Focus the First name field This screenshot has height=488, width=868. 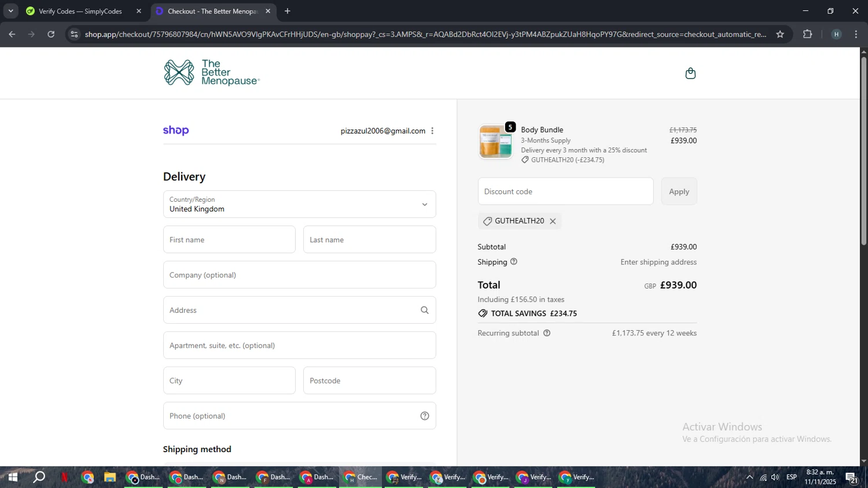(229, 239)
